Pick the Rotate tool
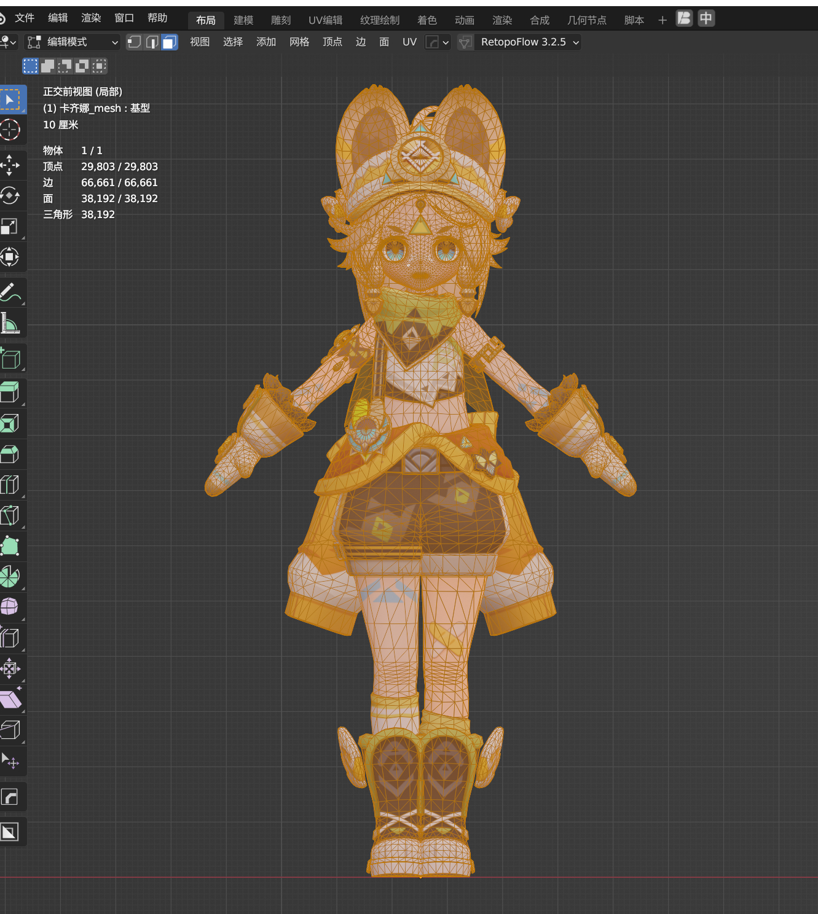This screenshot has height=914, width=818. 10,196
